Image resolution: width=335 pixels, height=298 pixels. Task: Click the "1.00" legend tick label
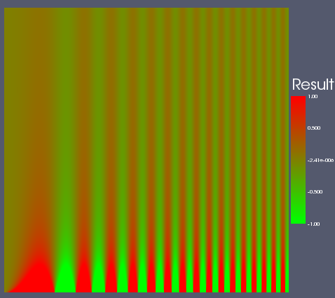point(313,97)
